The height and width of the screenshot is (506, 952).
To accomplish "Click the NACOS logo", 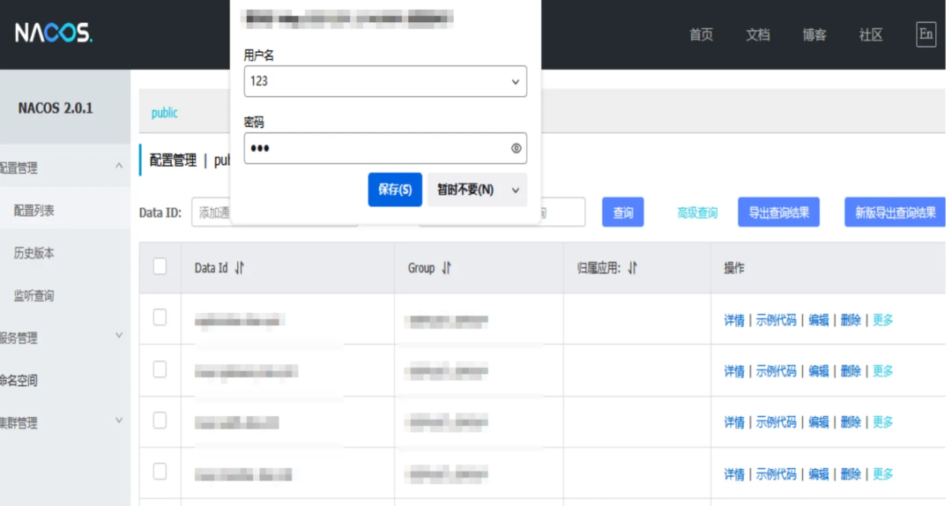I will coord(53,33).
